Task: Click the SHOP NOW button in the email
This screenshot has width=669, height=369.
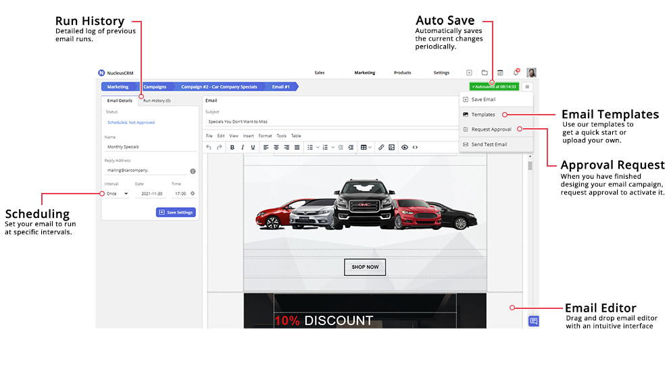Action: 365,267
